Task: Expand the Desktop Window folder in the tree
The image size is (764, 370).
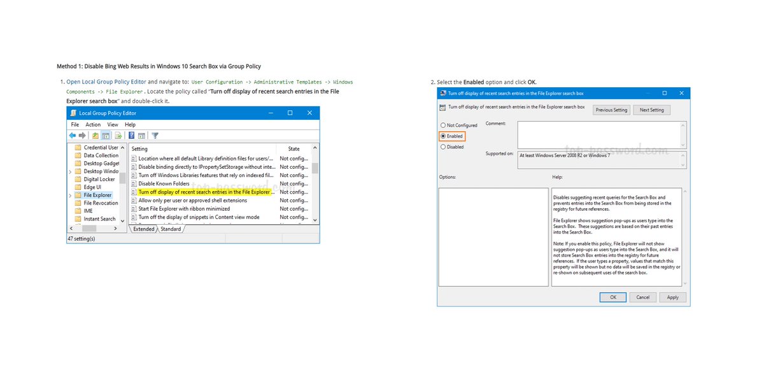Action: [70, 171]
